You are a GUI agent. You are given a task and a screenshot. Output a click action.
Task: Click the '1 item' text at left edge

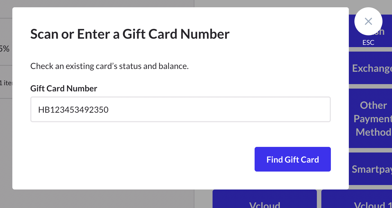(6, 83)
